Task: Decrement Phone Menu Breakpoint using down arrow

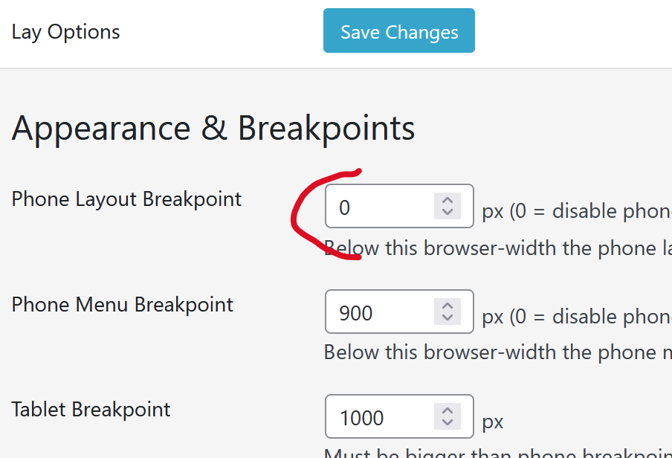Action: click(x=448, y=318)
